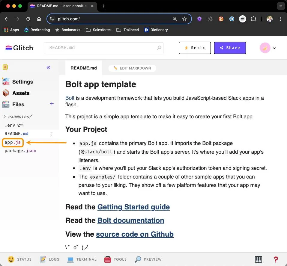287x266 pixels.
Task: Open the Logs panel
Action: [x=50, y=259]
